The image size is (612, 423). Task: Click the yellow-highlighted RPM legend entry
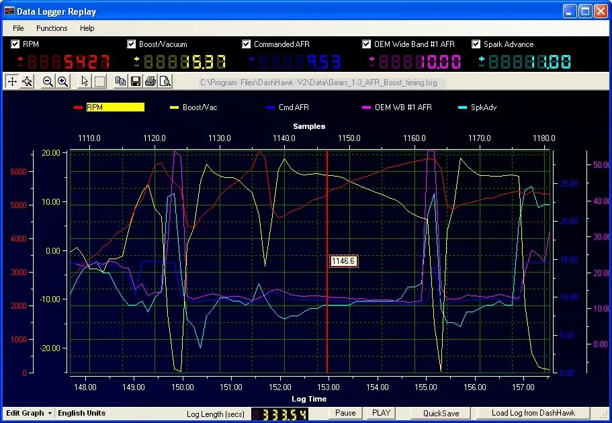(115, 107)
